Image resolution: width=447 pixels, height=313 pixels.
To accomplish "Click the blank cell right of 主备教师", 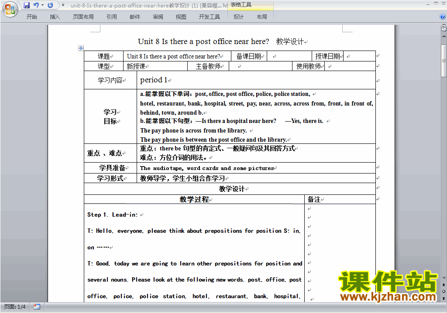I will pyautogui.click(x=261, y=66).
